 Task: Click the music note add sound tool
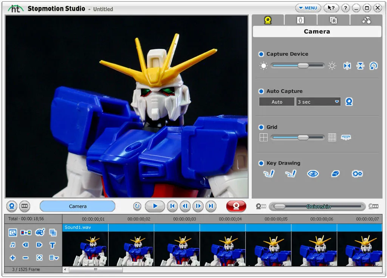click(x=12, y=245)
